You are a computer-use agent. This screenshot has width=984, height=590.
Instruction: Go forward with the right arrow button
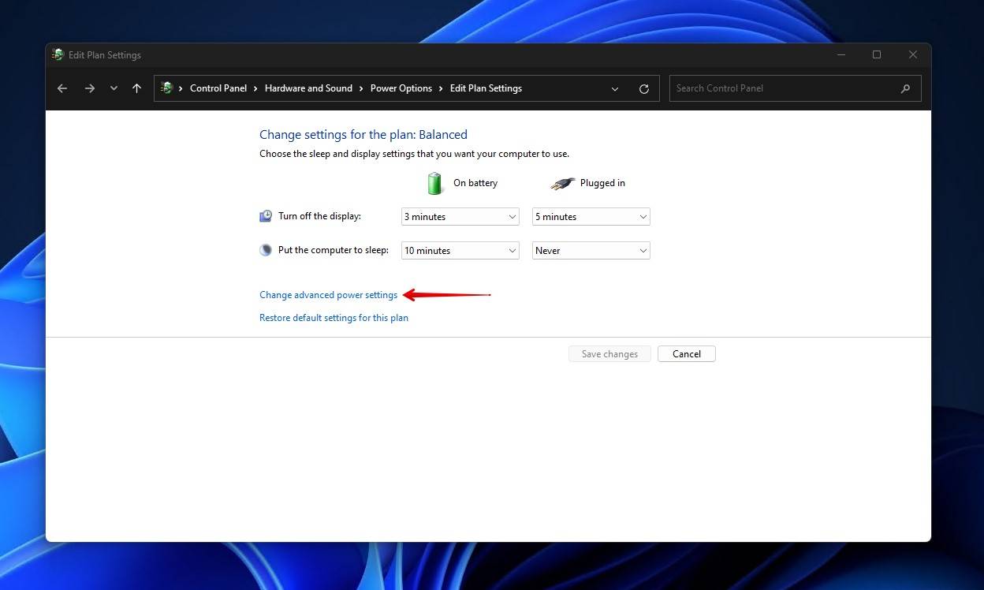point(89,88)
